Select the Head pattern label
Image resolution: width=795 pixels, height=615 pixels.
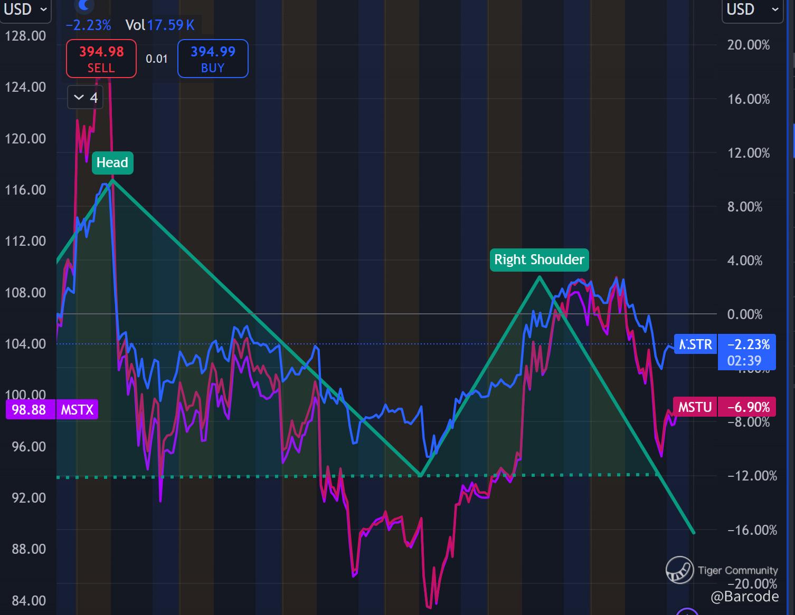tap(112, 162)
